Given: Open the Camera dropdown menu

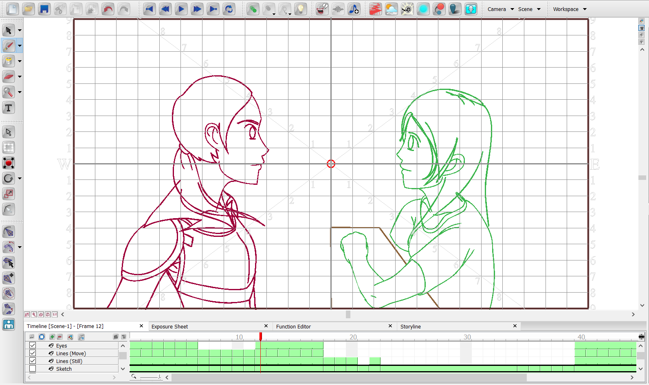Looking at the screenshot, I should [x=500, y=9].
